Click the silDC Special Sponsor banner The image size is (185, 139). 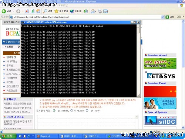coord(160,120)
